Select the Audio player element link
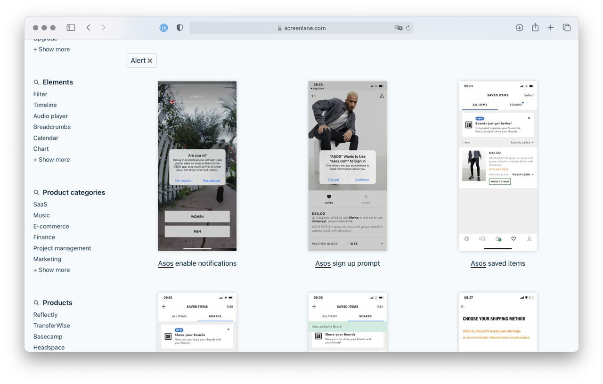This screenshot has height=384, width=603. coord(50,116)
